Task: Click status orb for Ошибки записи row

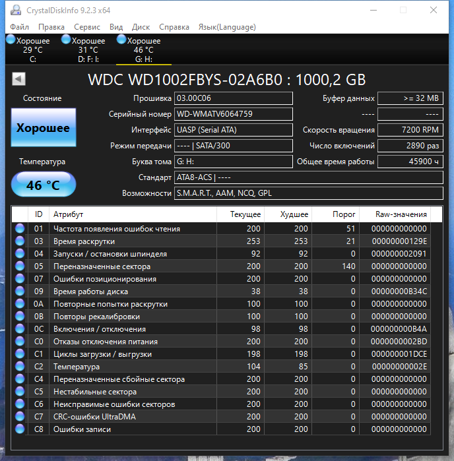Action: [20, 429]
